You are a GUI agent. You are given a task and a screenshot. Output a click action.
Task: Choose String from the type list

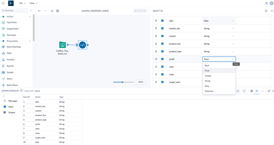pyautogui.click(x=219, y=81)
